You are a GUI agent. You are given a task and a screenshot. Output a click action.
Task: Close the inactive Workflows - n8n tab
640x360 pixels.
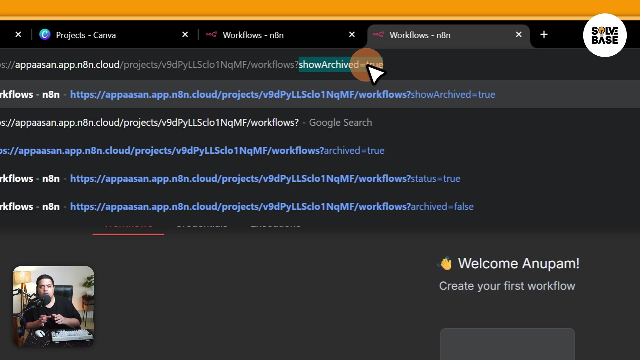[x=352, y=35]
